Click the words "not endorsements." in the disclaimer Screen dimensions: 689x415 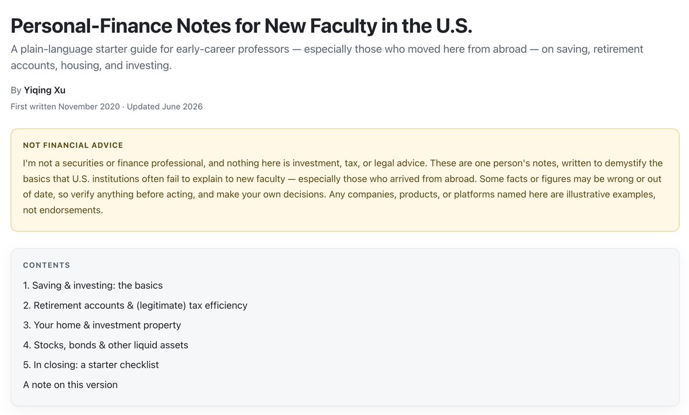click(x=63, y=210)
